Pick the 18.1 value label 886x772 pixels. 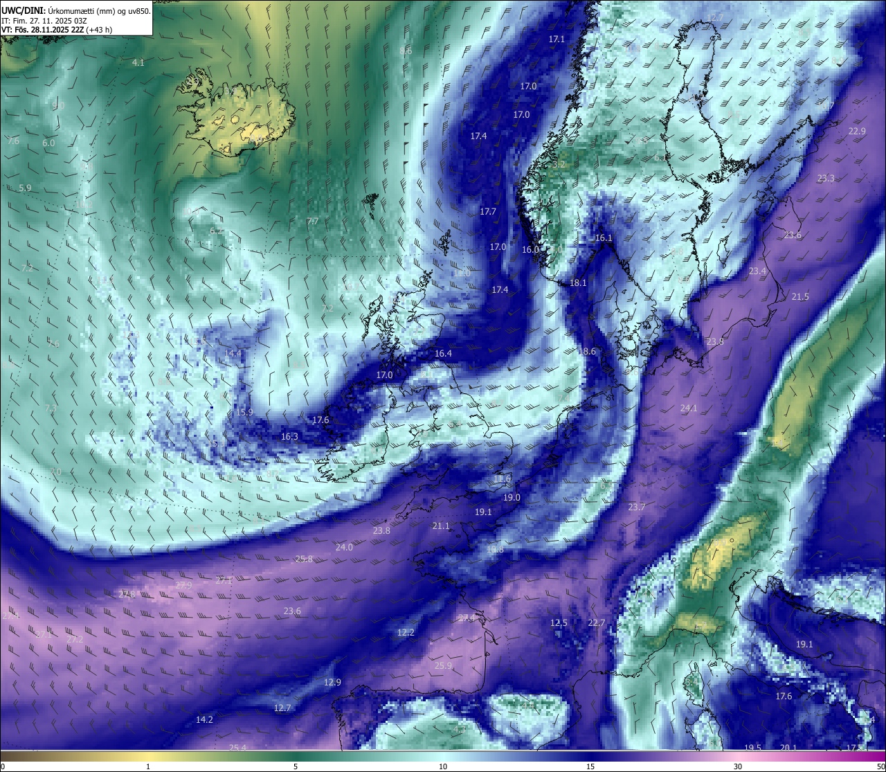point(578,283)
